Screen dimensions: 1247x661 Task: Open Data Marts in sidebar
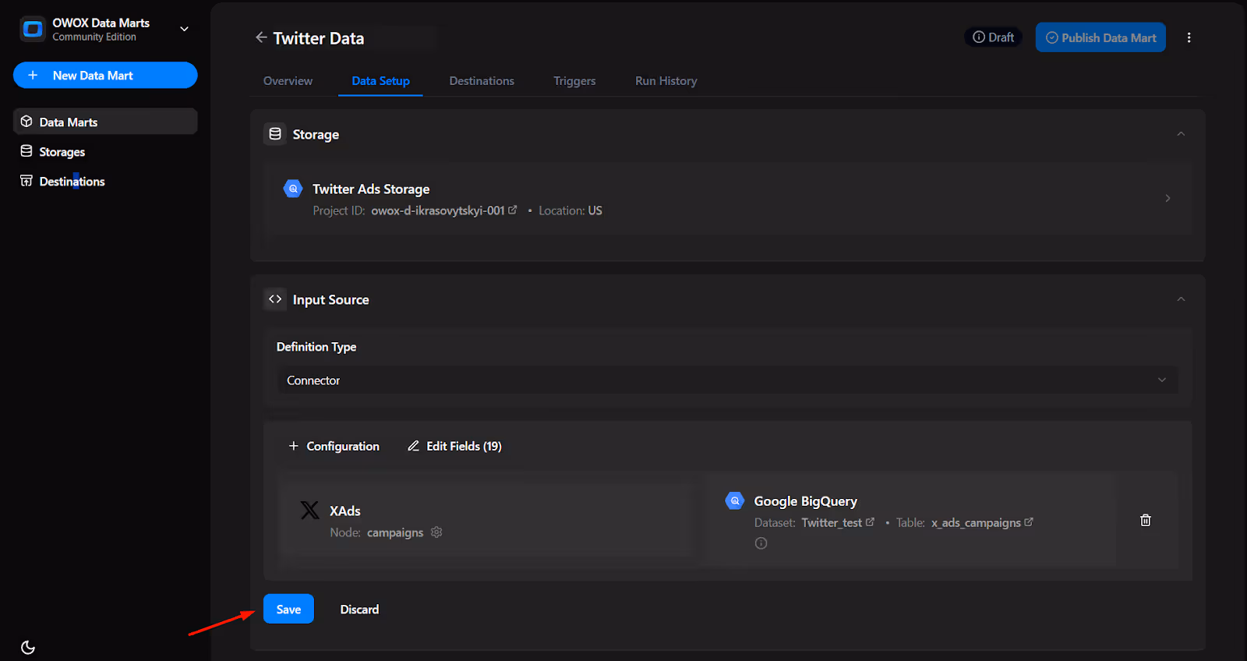pyautogui.click(x=105, y=122)
